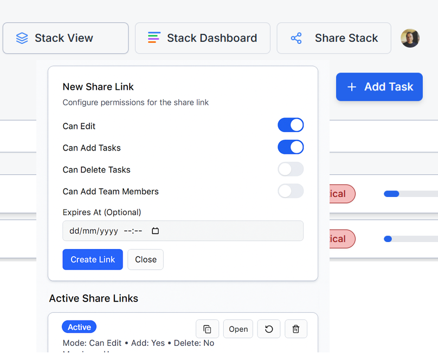Click the profile avatar photo
438x354 pixels.
[410, 38]
